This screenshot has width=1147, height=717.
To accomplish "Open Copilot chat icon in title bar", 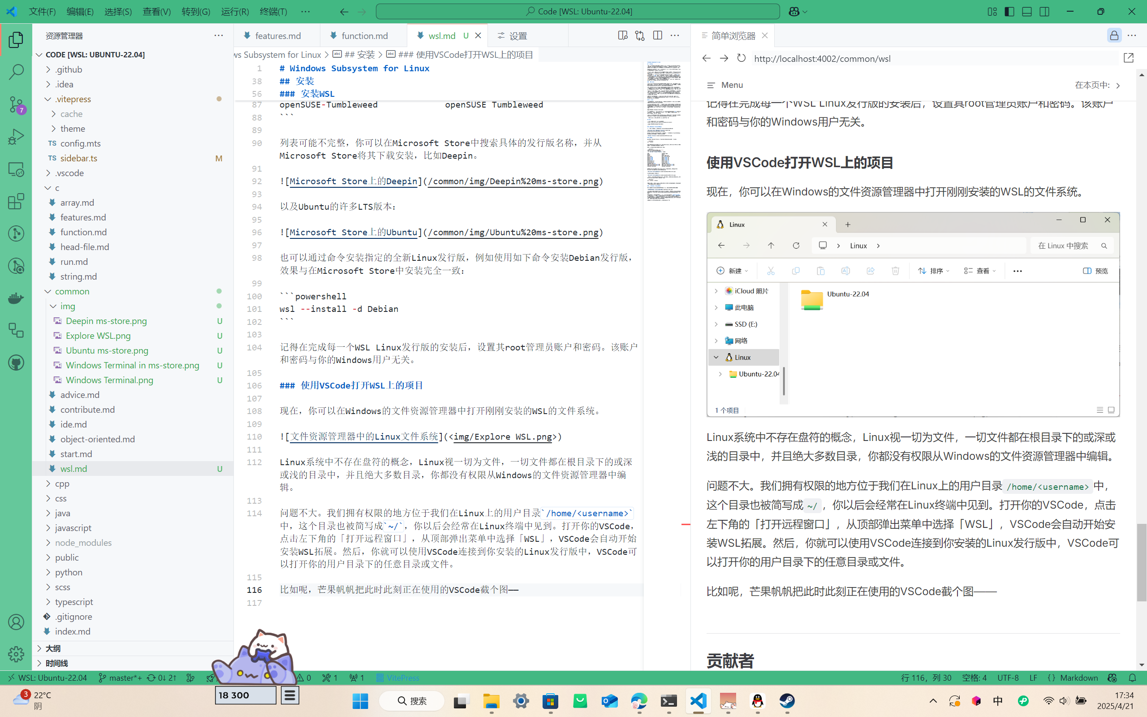I will tap(794, 11).
